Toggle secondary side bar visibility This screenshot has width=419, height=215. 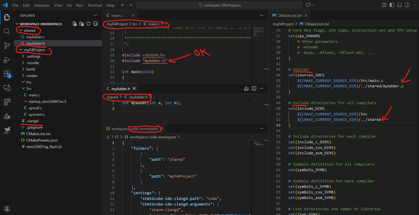coord(407,5)
